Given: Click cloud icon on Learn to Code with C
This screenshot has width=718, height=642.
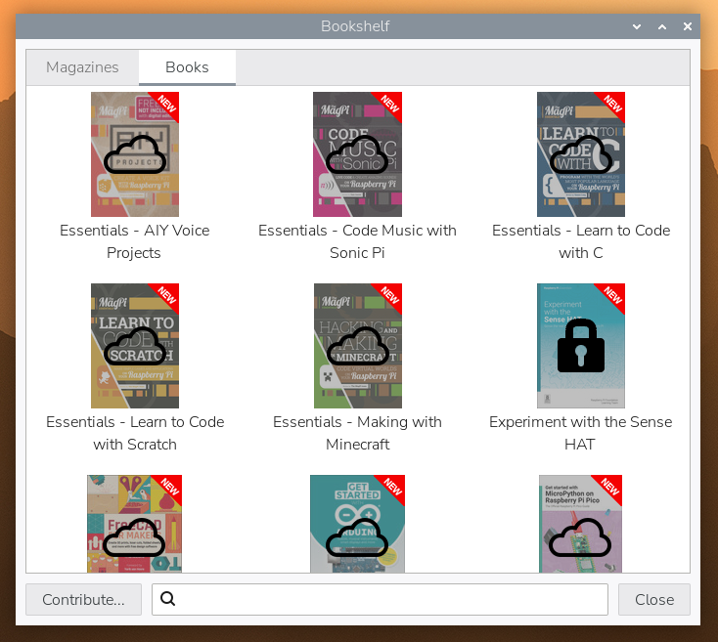Looking at the screenshot, I should [580, 154].
